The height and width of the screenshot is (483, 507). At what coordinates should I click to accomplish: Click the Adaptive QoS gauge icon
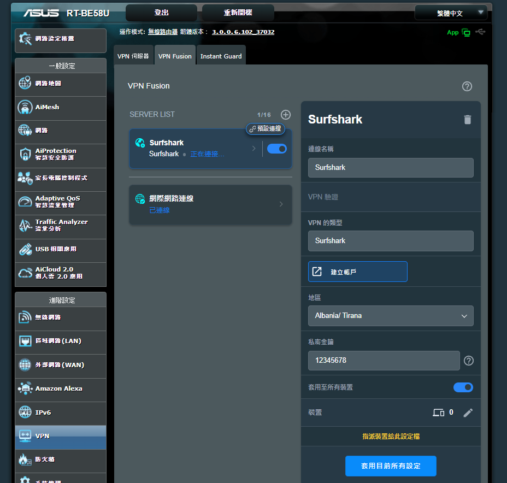pos(25,202)
